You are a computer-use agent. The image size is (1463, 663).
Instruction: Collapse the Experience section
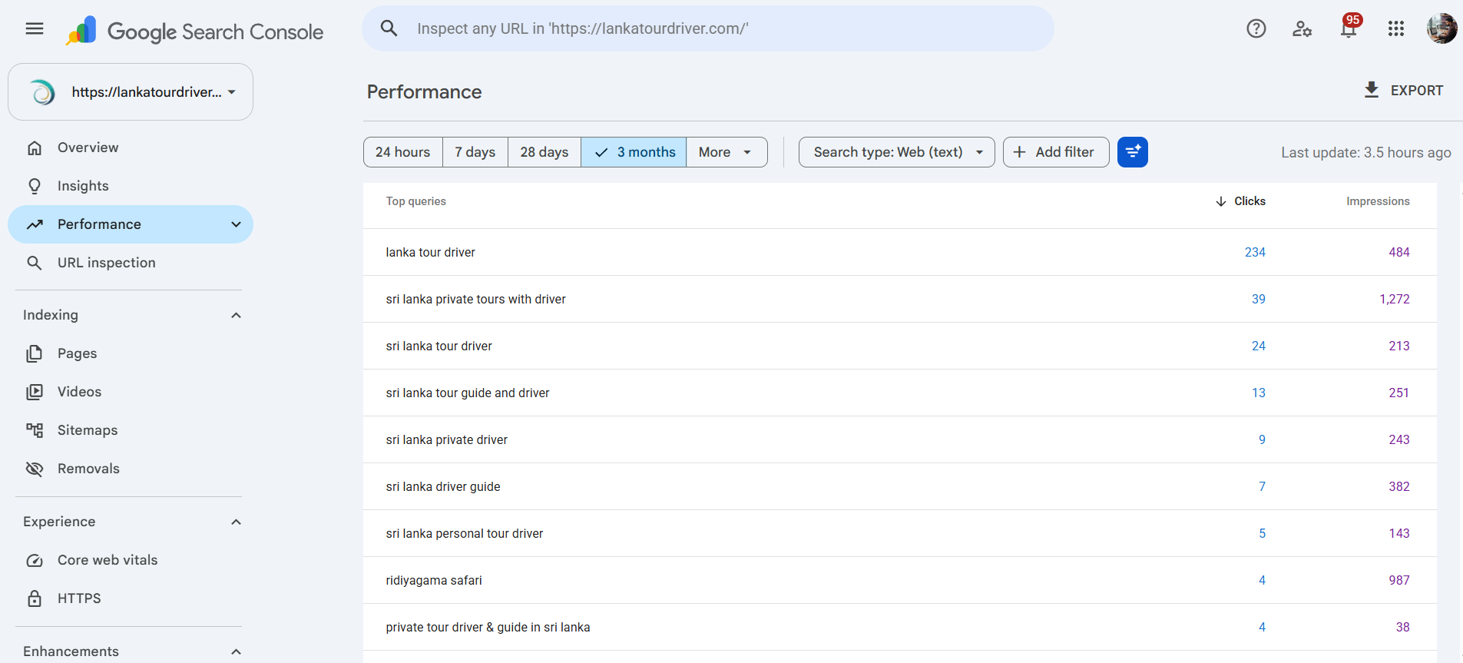(x=236, y=522)
